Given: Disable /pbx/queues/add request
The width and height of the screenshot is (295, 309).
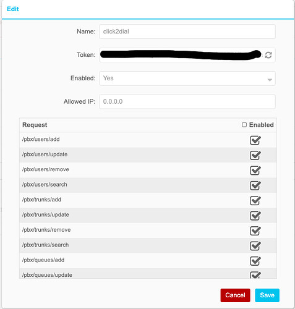Looking at the screenshot, I should 255,261.
